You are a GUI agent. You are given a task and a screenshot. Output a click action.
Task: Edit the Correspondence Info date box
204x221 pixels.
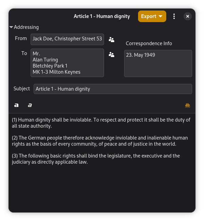coord(158,63)
